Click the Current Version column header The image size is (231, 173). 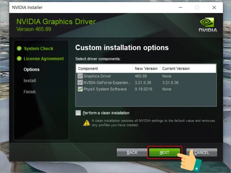click(176, 69)
